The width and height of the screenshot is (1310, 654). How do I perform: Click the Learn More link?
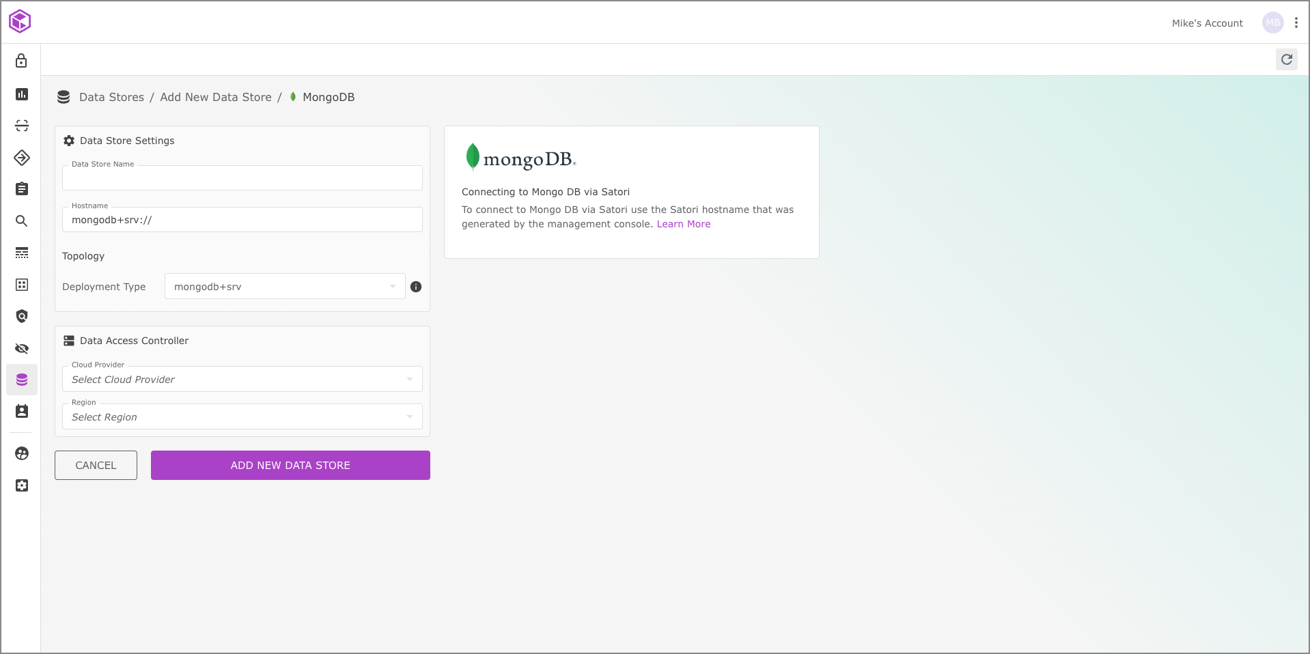pyautogui.click(x=683, y=224)
